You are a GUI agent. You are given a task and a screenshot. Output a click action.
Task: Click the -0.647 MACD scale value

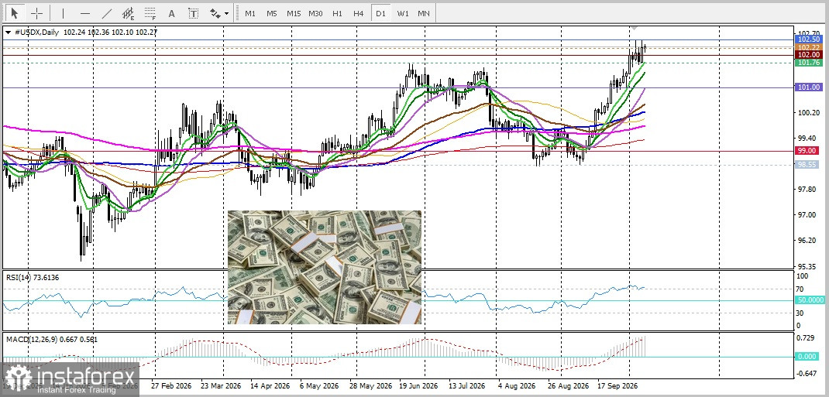point(807,374)
